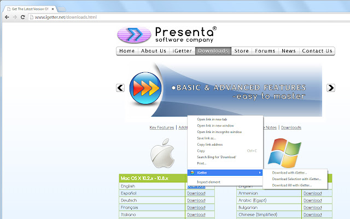Select 'Download with iGetter...'
Screen dimensions: 350x219
(x=295, y=172)
